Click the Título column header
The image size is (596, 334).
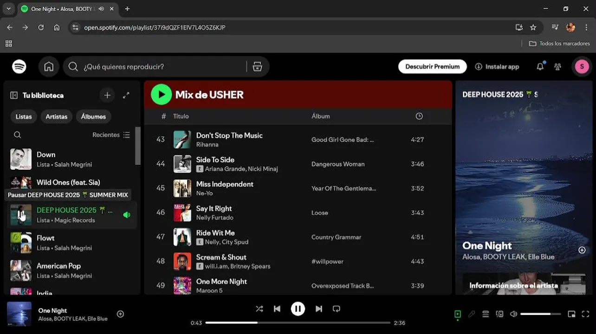(x=181, y=116)
